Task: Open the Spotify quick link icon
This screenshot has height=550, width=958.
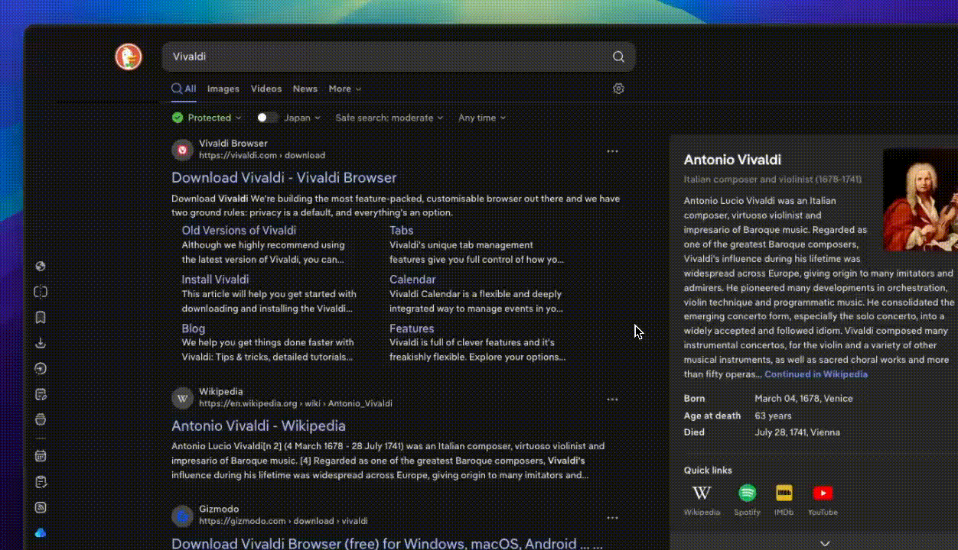Action: 747,493
